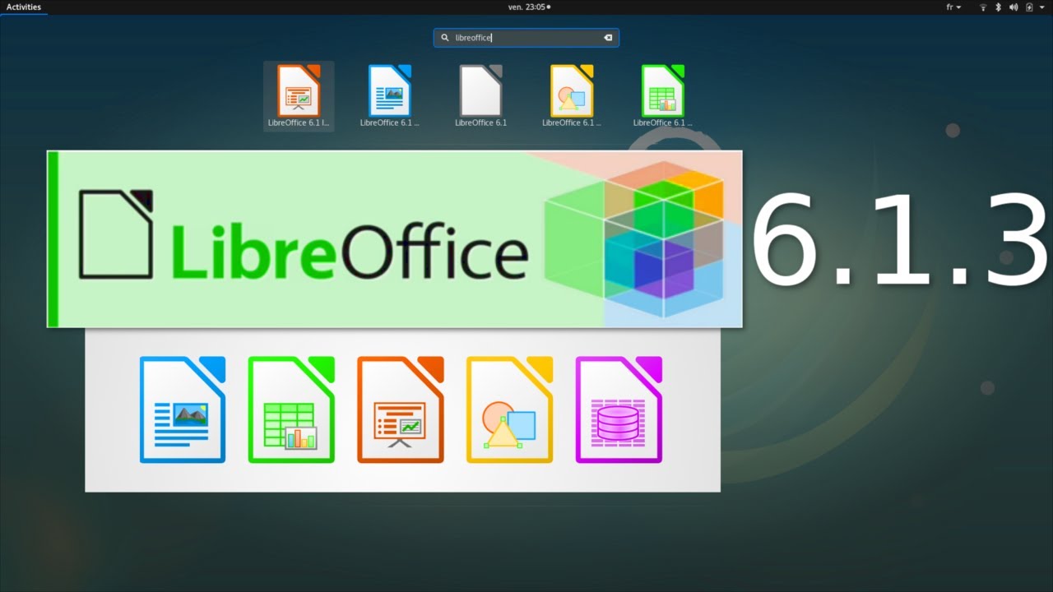
Task: Click large Calc icon in white panel
Action: point(291,409)
